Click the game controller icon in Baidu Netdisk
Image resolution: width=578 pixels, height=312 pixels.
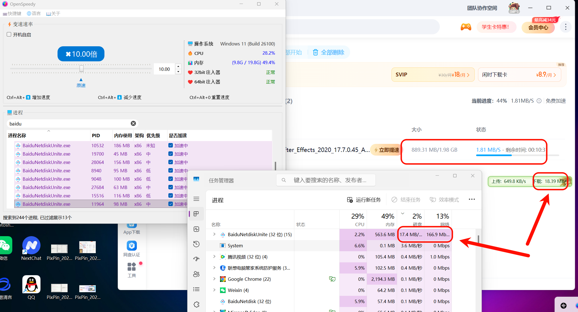(x=466, y=27)
